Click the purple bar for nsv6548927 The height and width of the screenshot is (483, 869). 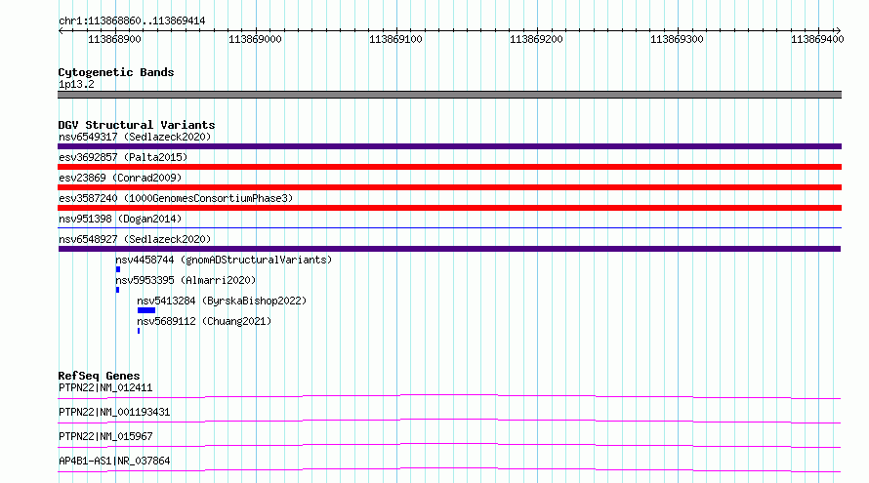(x=449, y=249)
